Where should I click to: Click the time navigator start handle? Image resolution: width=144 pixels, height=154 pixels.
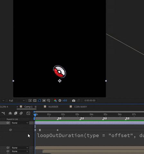coord(34,112)
